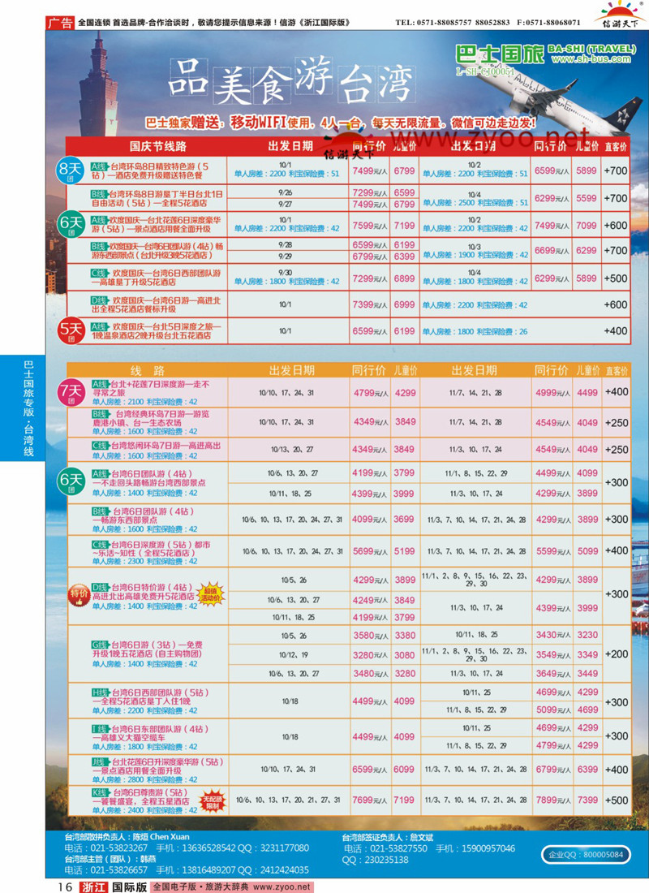Screen dimensions: 649x893
Task: Click the red 广告 label
Action: pos(60,23)
